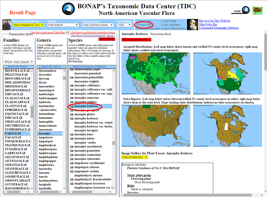Click the Download Displayed Species link
Viewport: 267px width, 197px height.
pyautogui.click(x=93, y=36)
